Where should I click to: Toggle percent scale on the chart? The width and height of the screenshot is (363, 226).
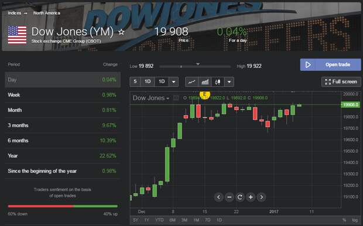coord(344,220)
